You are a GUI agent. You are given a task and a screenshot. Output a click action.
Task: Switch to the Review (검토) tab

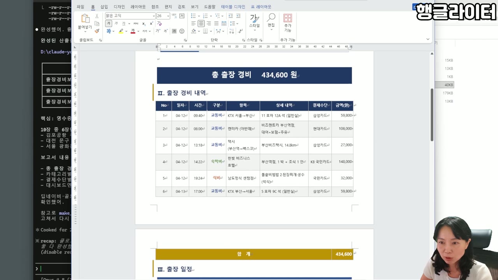click(181, 7)
